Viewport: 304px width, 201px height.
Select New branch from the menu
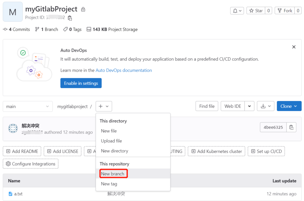point(133,174)
